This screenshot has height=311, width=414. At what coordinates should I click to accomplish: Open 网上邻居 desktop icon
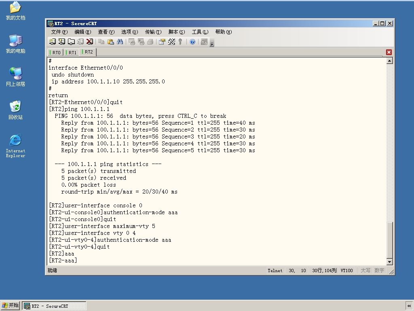tap(15, 77)
